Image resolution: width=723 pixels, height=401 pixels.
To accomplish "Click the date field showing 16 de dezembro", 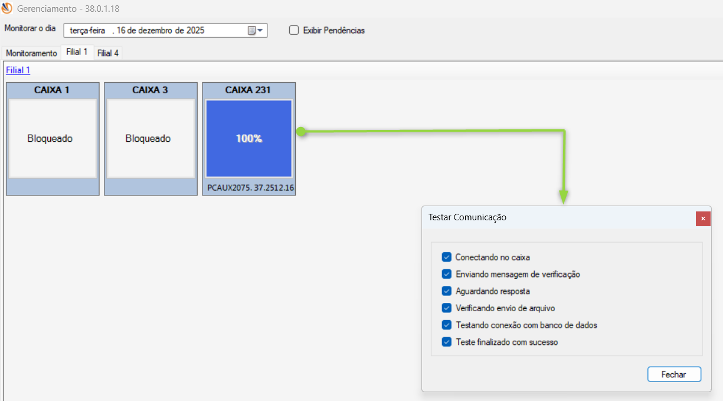I will [x=165, y=30].
